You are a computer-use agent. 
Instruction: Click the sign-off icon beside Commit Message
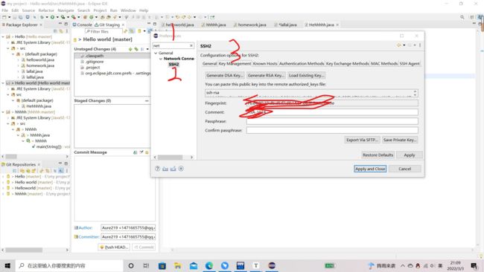pyautogui.click(x=141, y=152)
